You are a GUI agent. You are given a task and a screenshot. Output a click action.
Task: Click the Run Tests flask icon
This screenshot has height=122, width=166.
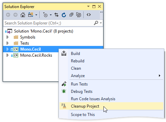(x=64, y=84)
